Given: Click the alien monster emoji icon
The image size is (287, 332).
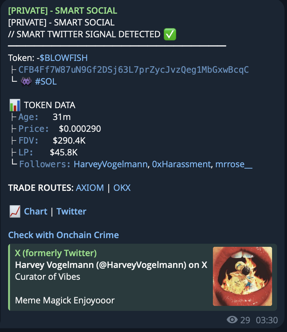Looking at the screenshot, I should pyautogui.click(x=26, y=81).
